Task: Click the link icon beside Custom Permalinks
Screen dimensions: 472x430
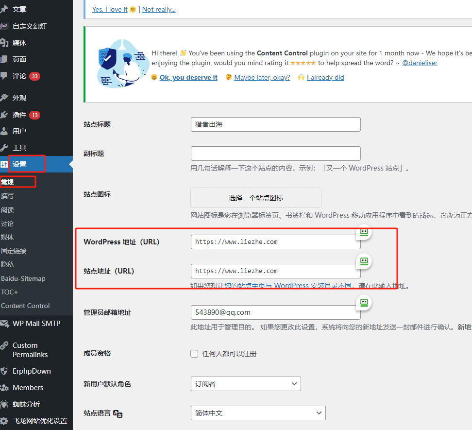Action: 4,345
